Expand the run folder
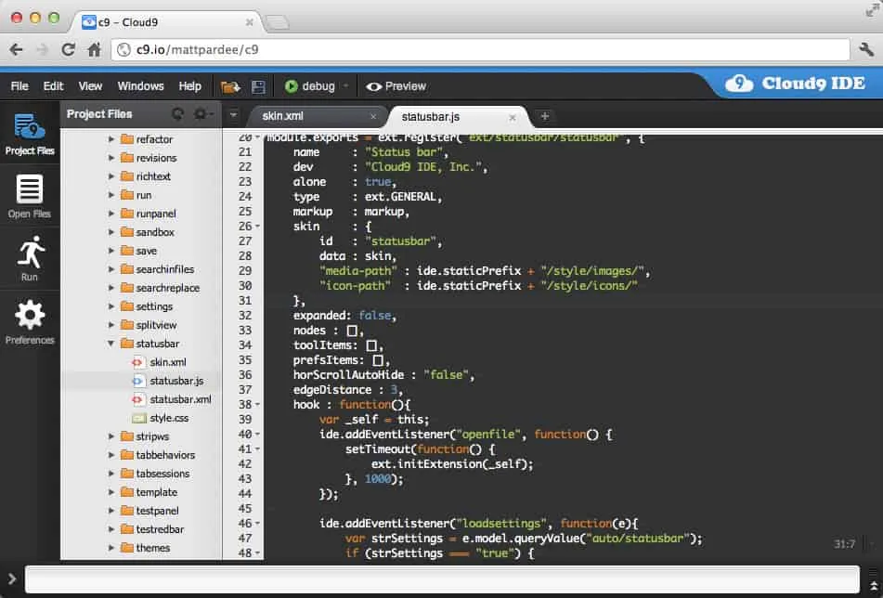Image resolution: width=883 pixels, height=598 pixels. [110, 195]
